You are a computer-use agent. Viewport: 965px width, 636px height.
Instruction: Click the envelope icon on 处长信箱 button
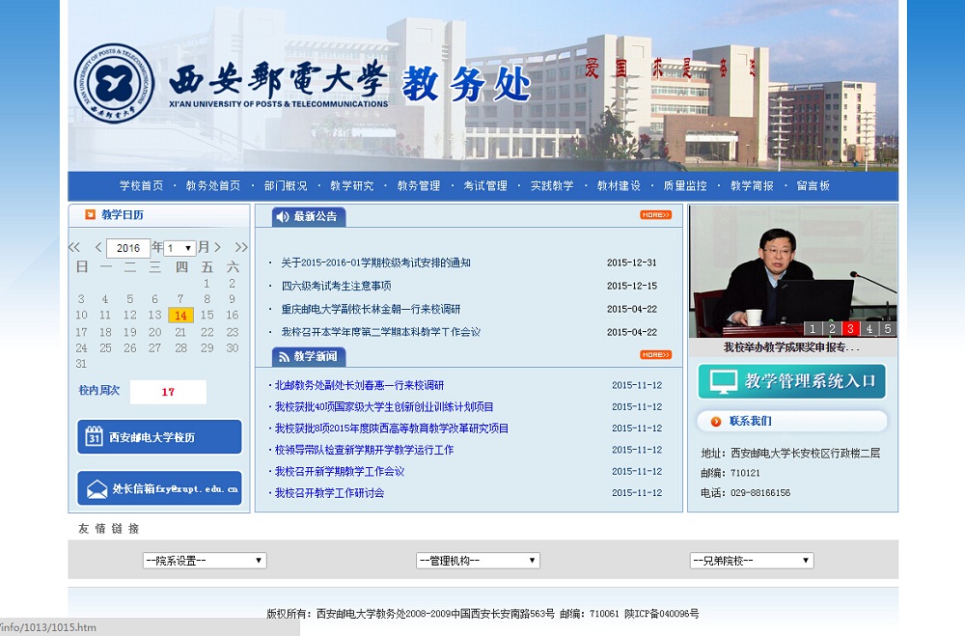[x=97, y=489]
